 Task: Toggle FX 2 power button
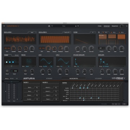112,32
